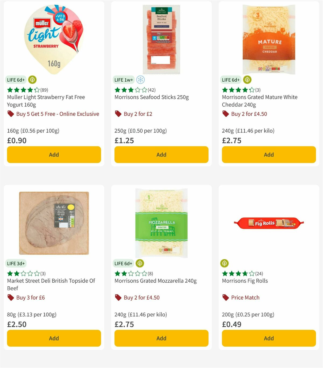Click the leaf icon next to LIFE 6d+ on Cheddar
The height and width of the screenshot is (368, 323).
tap(247, 80)
